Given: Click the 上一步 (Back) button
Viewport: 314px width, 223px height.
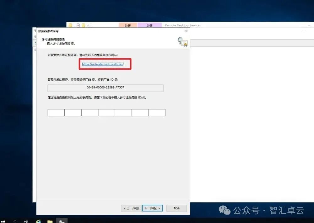Looking at the screenshot, I should pos(131,208).
